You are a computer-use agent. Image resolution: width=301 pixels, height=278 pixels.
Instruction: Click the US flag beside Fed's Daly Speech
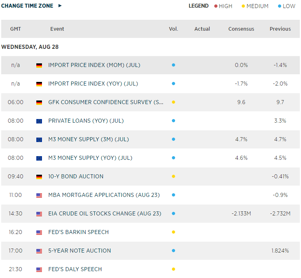tap(39, 270)
